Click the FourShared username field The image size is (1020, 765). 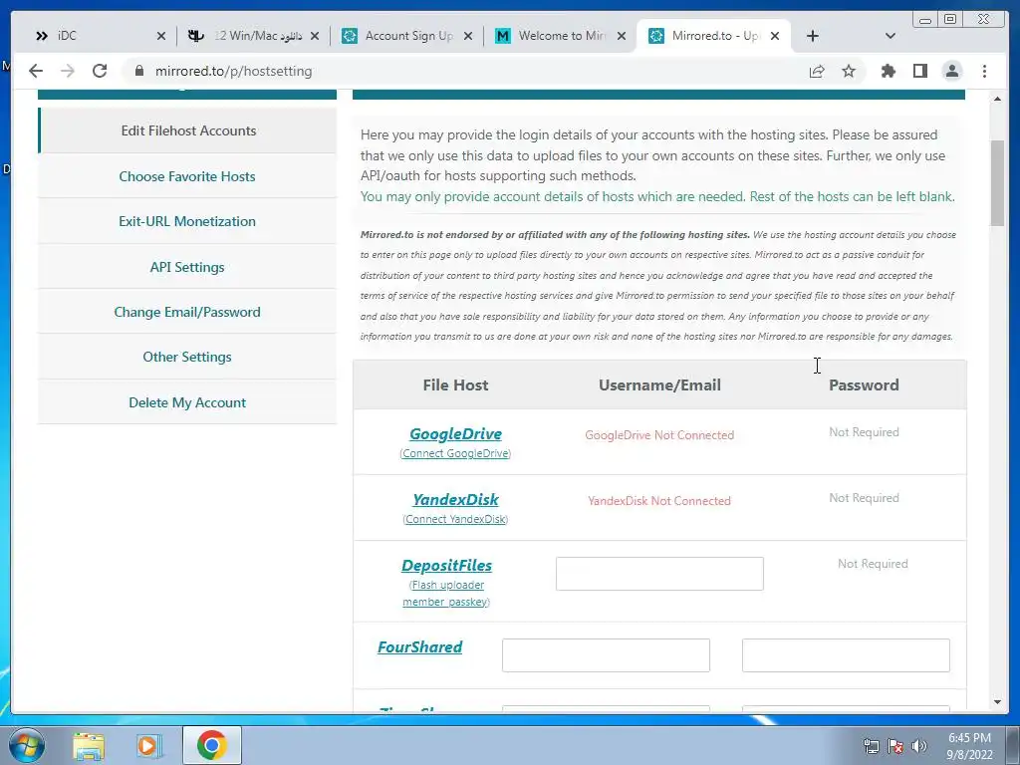[x=606, y=655]
